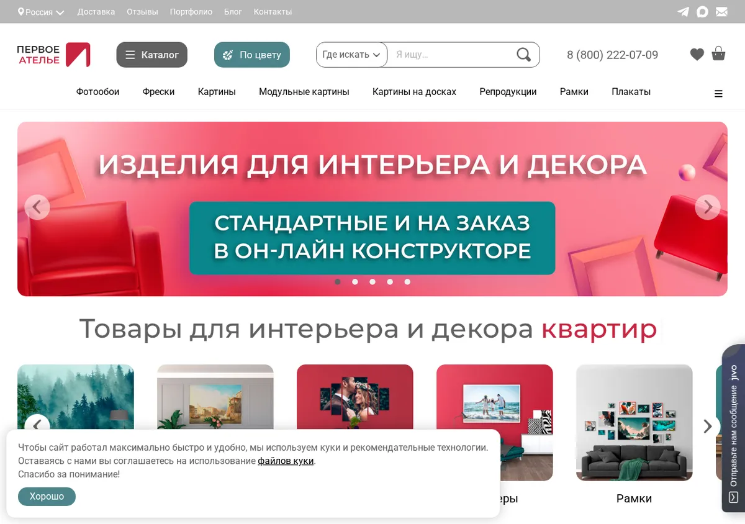Select the Фотообои menu item

97,92
